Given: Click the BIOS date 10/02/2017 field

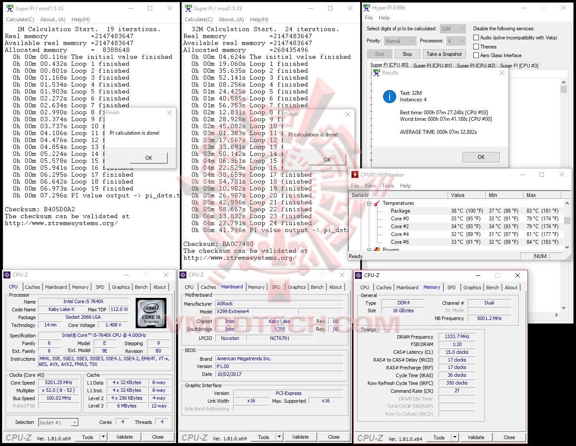Looking at the screenshot, I should point(279,374).
